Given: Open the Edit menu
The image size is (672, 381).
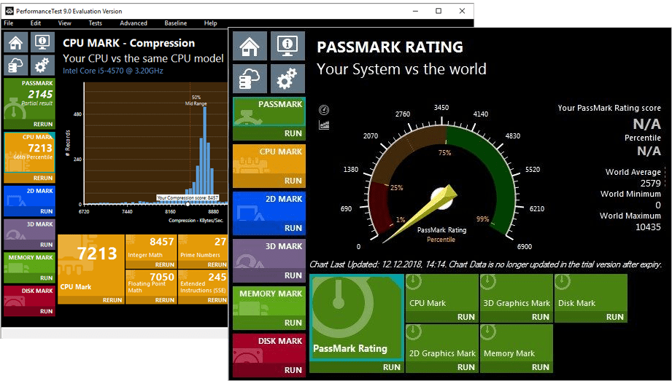Looking at the screenshot, I should click(x=36, y=23).
